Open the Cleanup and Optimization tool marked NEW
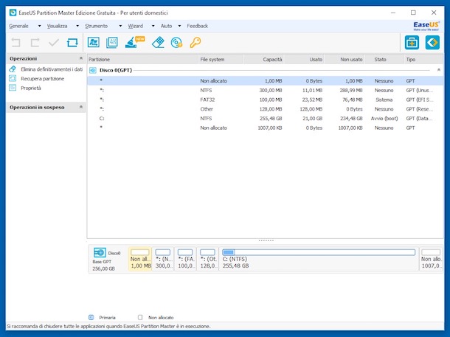 tap(134, 42)
